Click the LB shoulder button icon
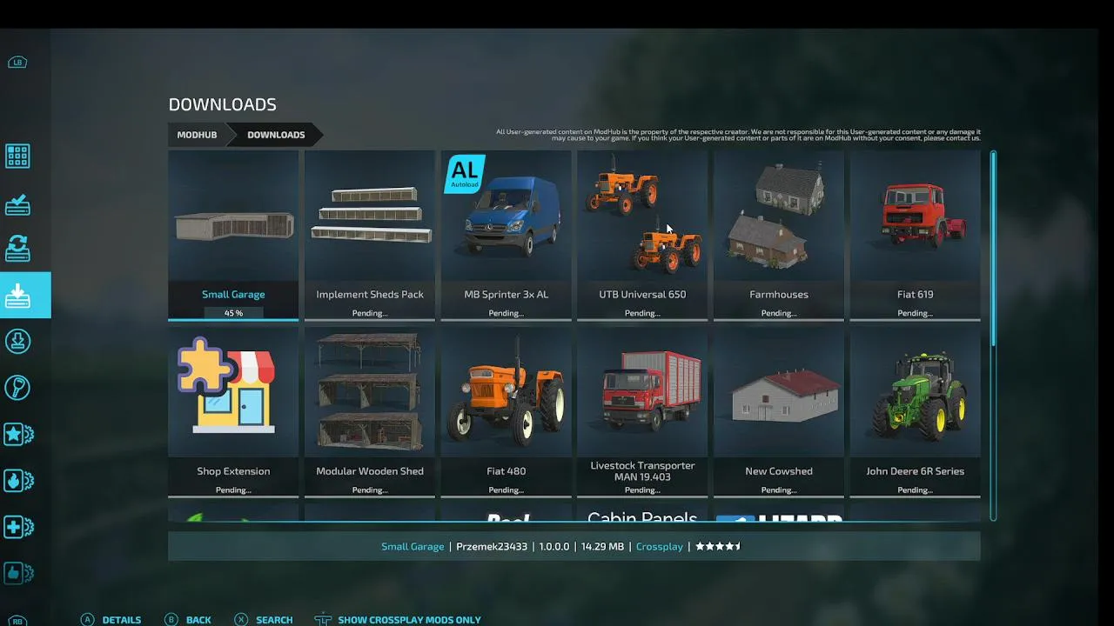The image size is (1114, 626). click(x=17, y=63)
